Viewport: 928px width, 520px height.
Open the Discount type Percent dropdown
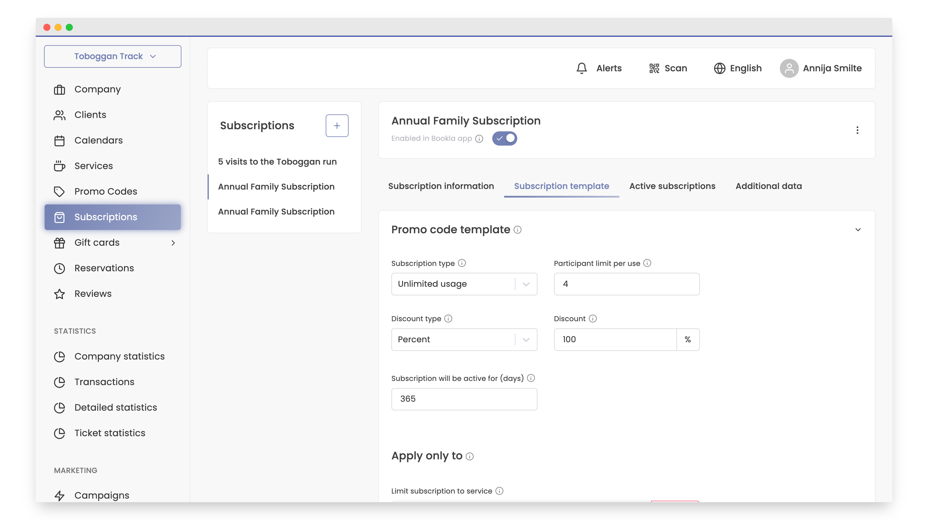click(464, 339)
